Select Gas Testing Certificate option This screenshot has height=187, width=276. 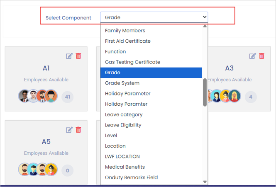[x=132, y=62]
